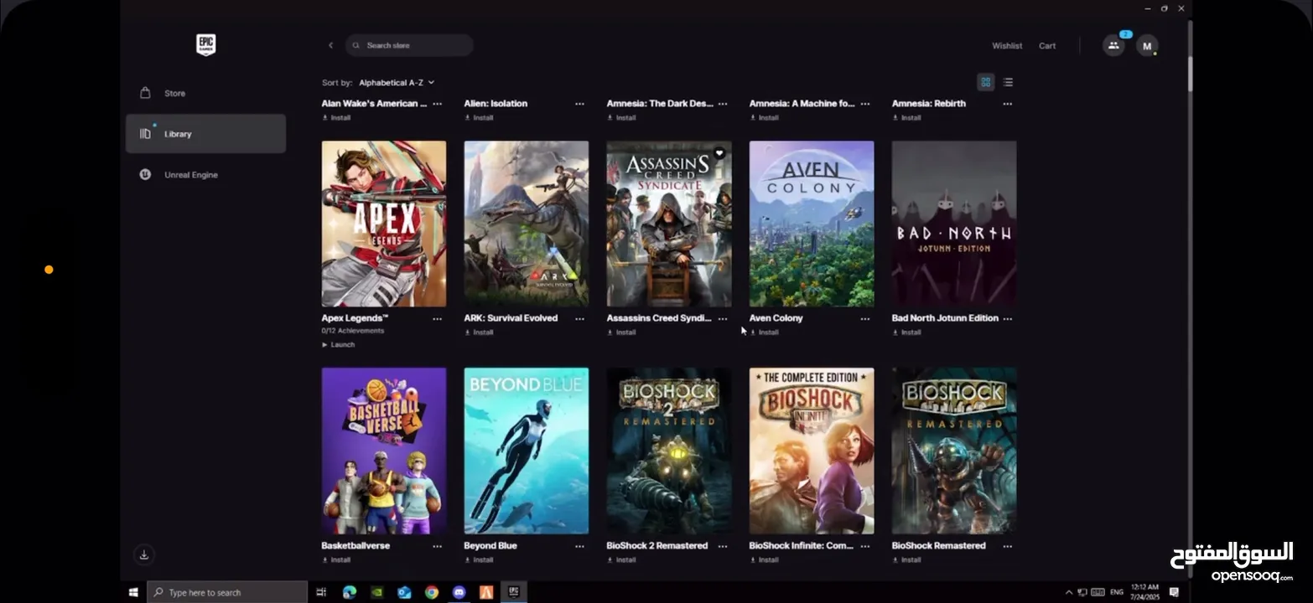
Task: Install Beyond Blue
Action: pos(479,559)
